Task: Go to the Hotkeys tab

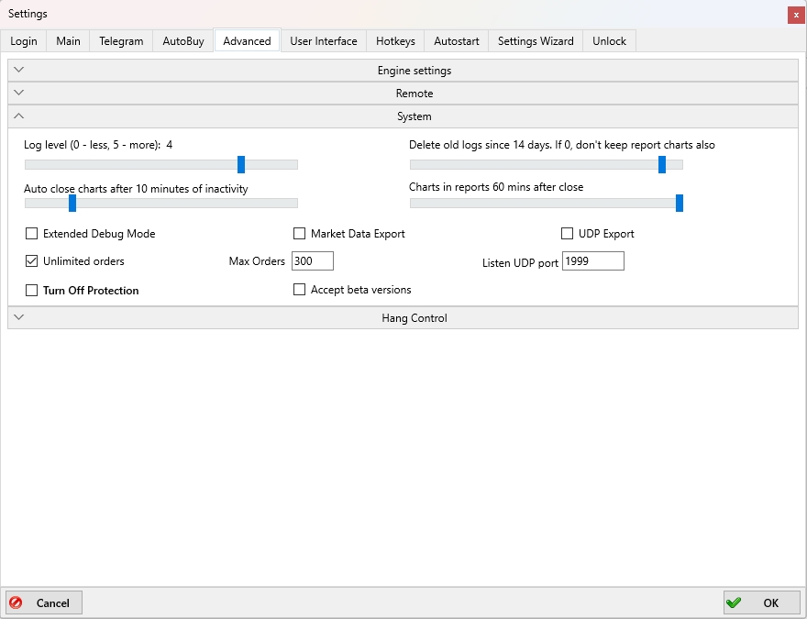Action: coord(395,41)
